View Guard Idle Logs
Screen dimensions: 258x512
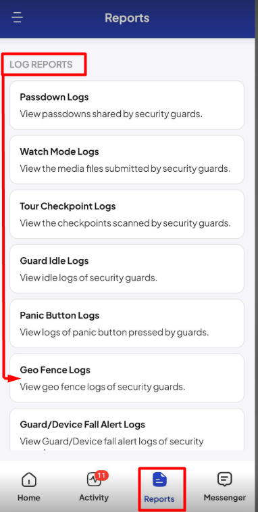pyautogui.click(x=127, y=269)
